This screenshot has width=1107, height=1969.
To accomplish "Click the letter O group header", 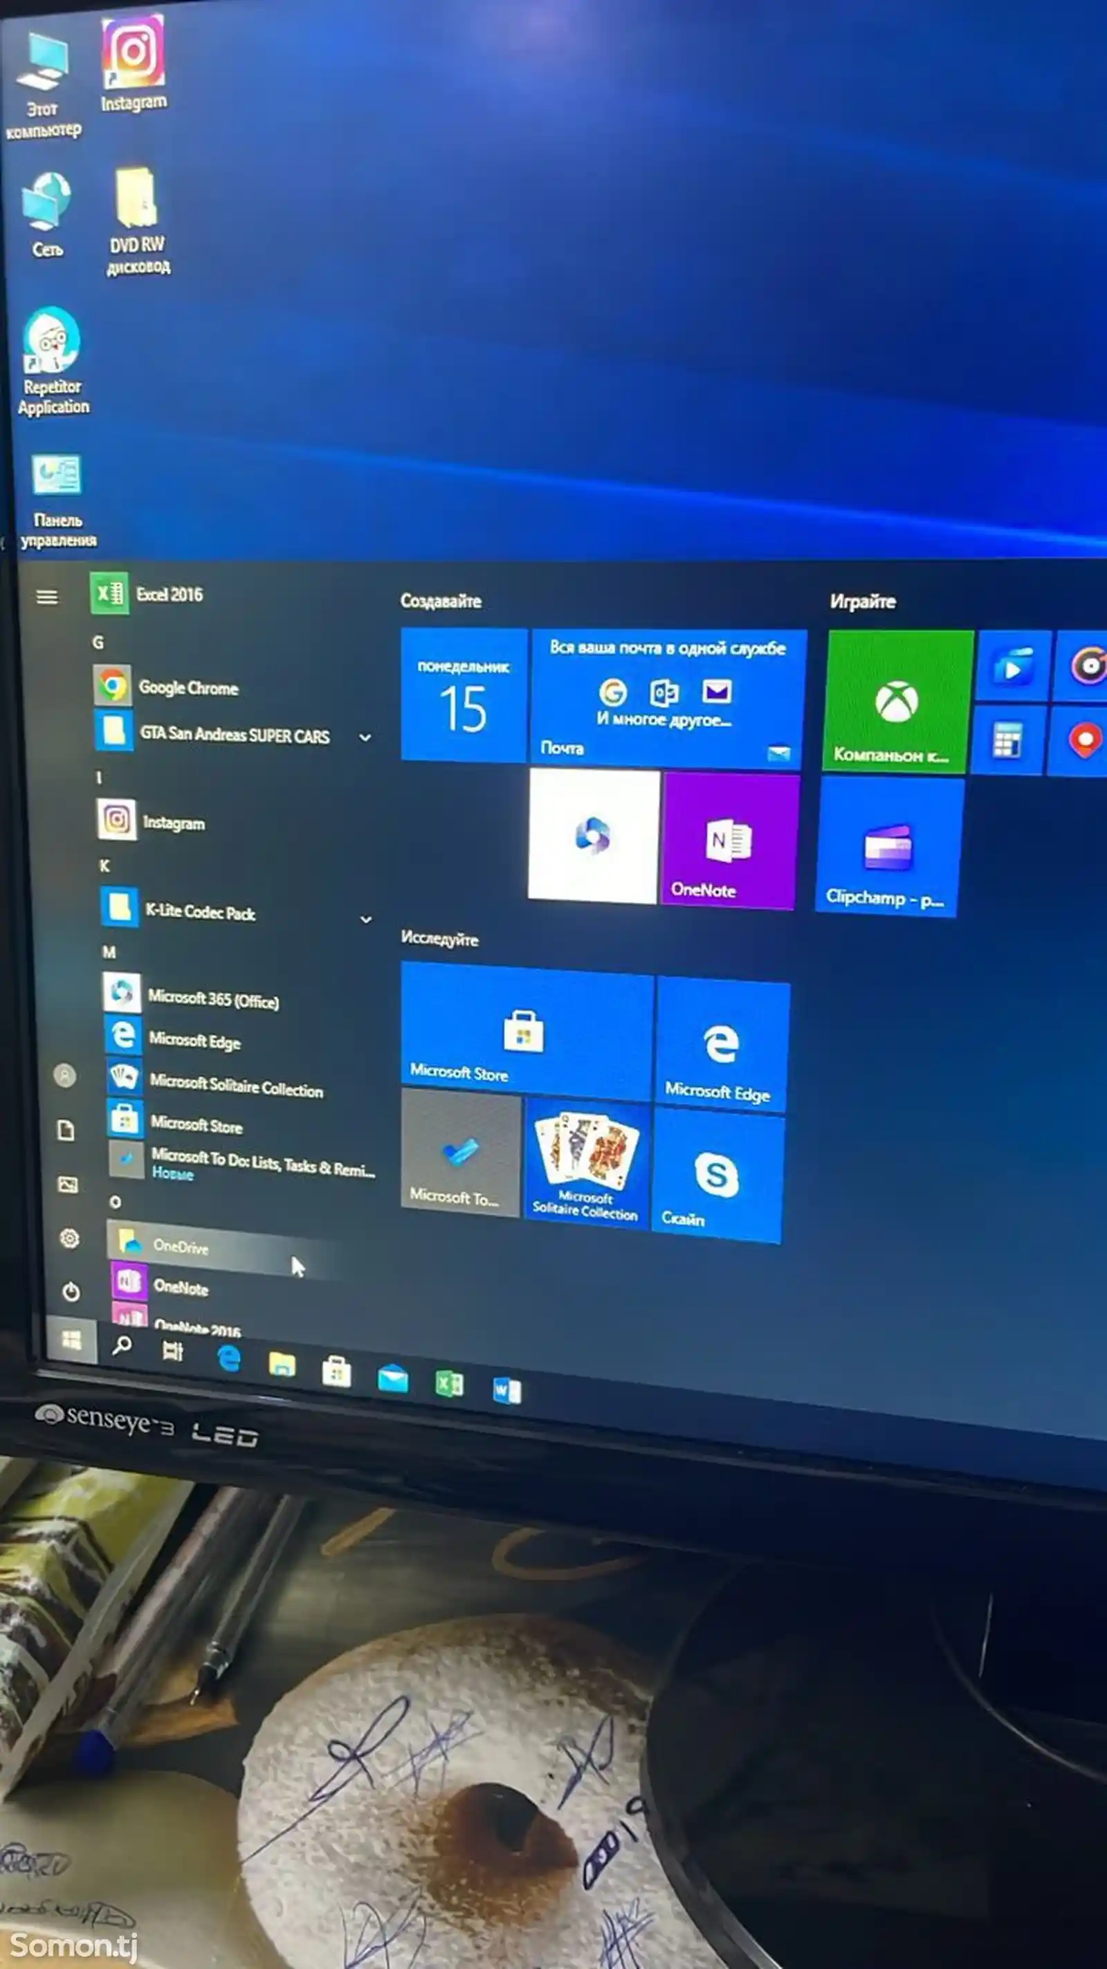I will click(x=115, y=1202).
